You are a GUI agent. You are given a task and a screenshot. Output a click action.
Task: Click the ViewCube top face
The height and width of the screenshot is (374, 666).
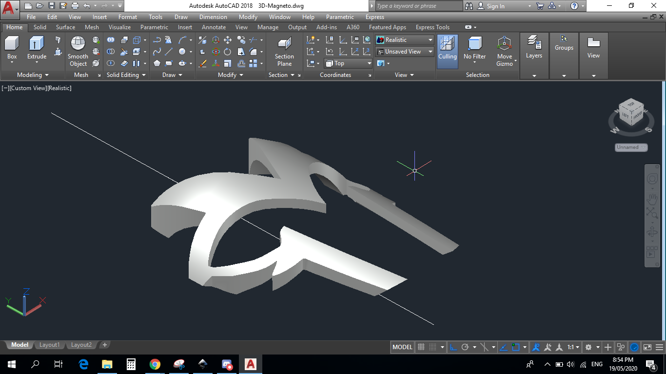(x=632, y=104)
